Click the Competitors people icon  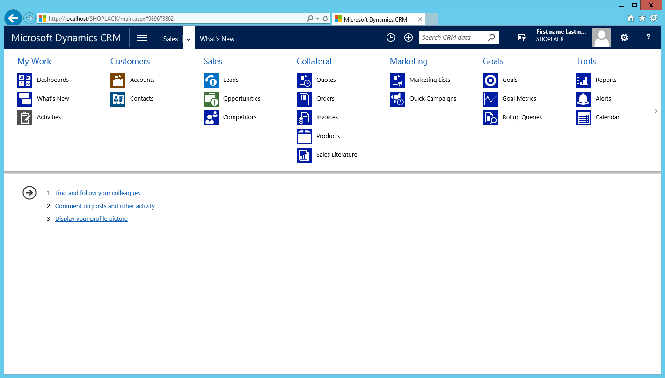pos(211,118)
